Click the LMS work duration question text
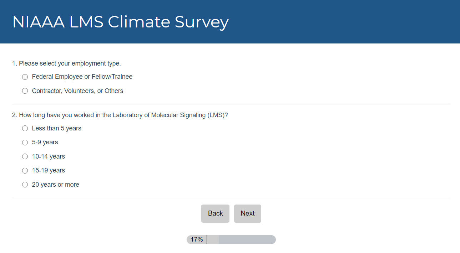The image size is (460, 253). pos(120,115)
